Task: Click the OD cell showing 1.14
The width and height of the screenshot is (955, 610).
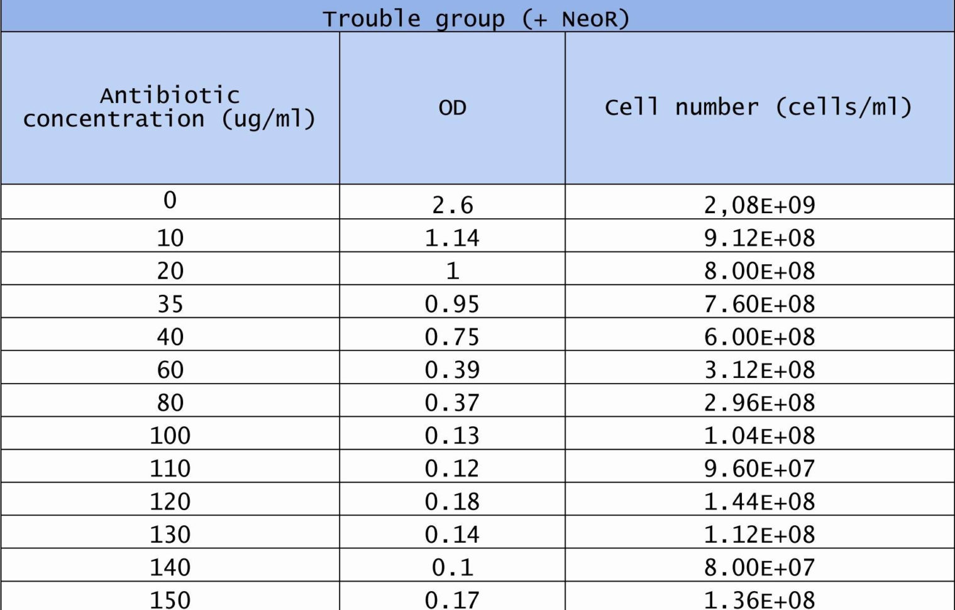Action: [x=452, y=238]
